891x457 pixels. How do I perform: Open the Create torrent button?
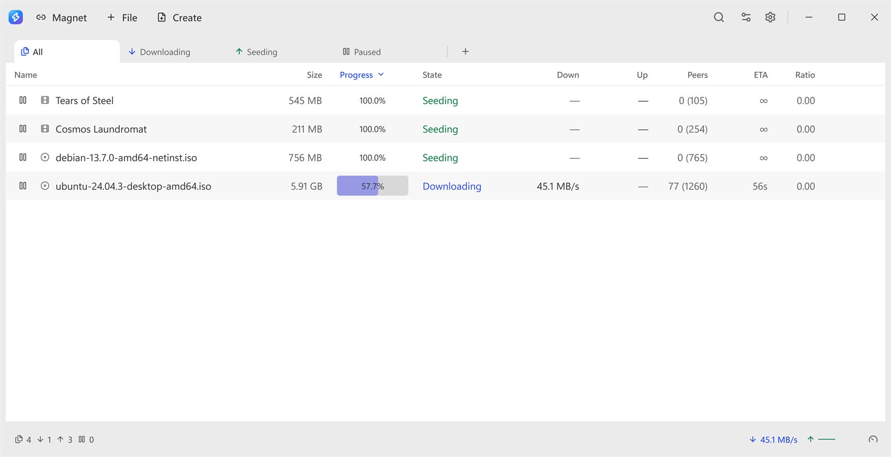tap(179, 17)
